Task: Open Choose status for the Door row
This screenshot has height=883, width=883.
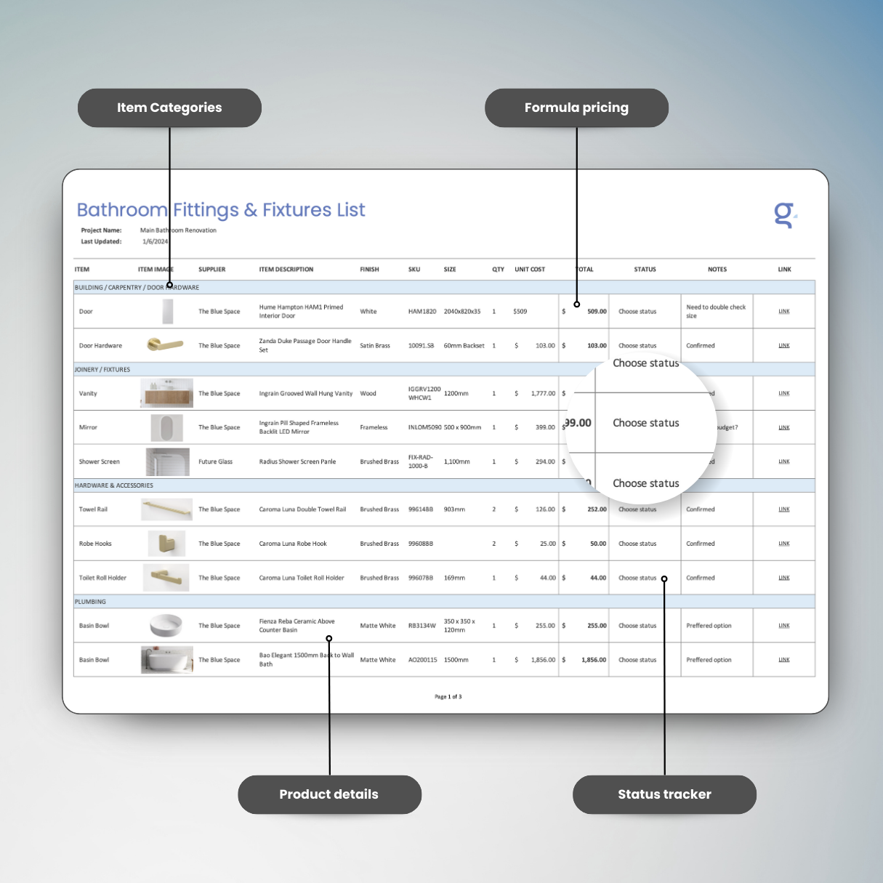Action: click(x=637, y=311)
